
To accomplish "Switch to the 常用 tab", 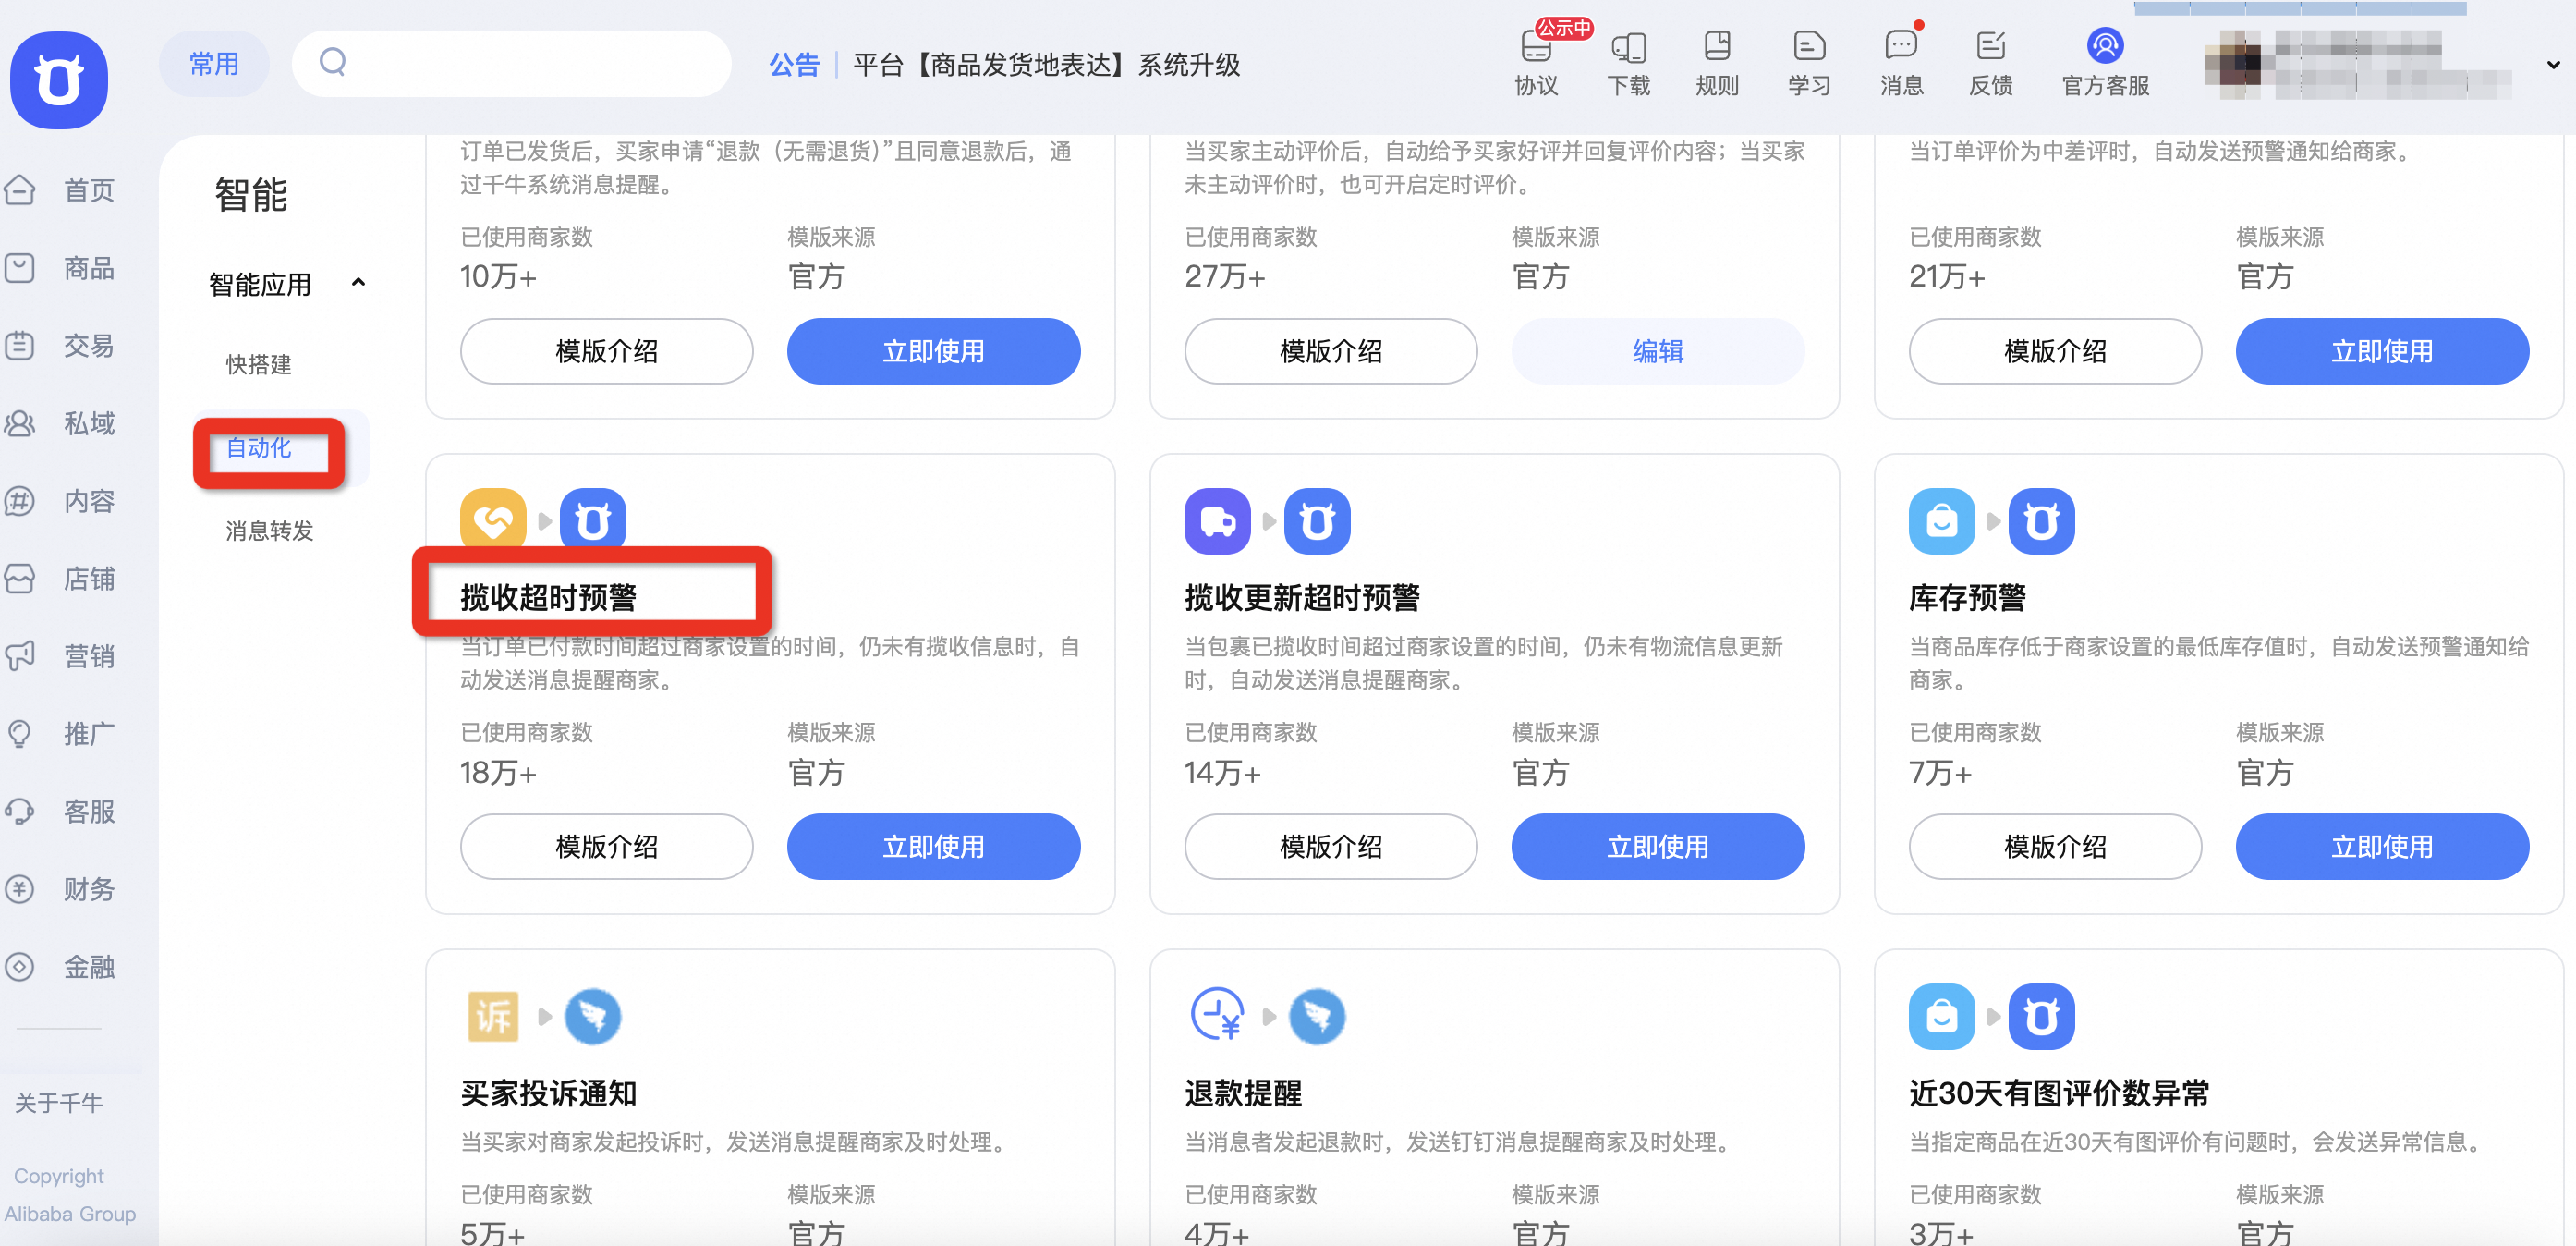I will pyautogui.click(x=214, y=63).
